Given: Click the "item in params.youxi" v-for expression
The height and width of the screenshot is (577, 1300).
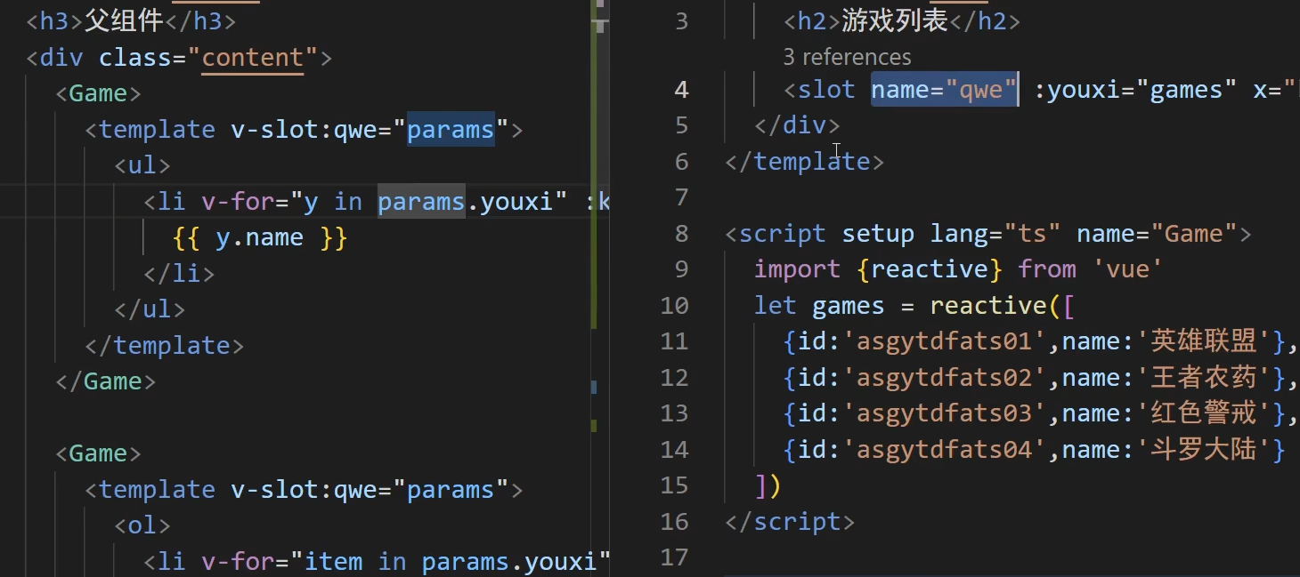Looking at the screenshot, I should pos(457,562).
